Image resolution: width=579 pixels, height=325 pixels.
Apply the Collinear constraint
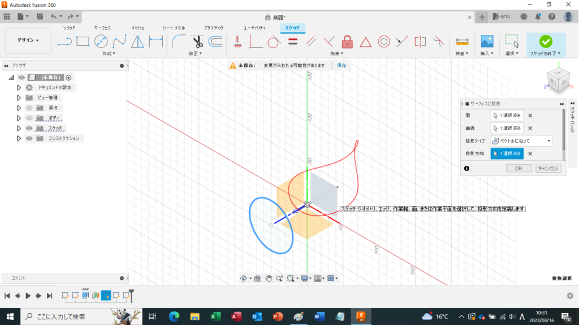click(402, 42)
